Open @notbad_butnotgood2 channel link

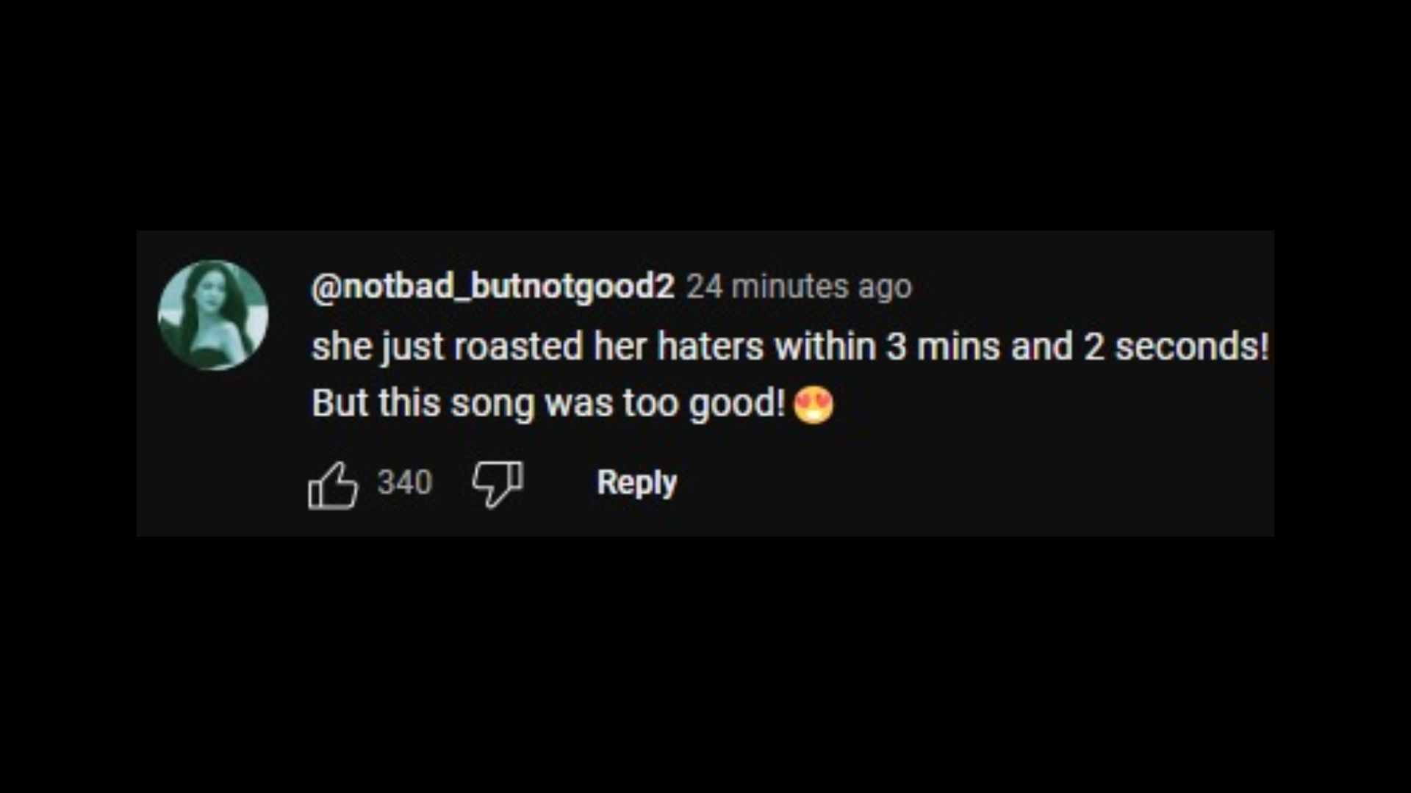click(492, 286)
